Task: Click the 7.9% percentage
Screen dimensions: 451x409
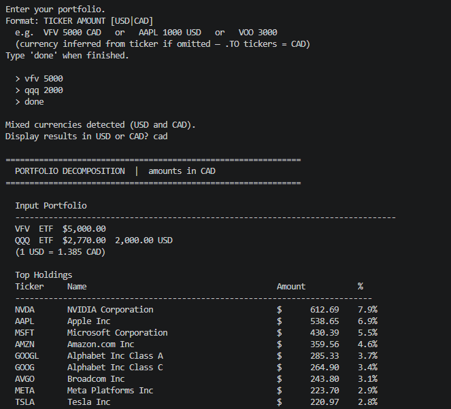Action: tap(367, 310)
